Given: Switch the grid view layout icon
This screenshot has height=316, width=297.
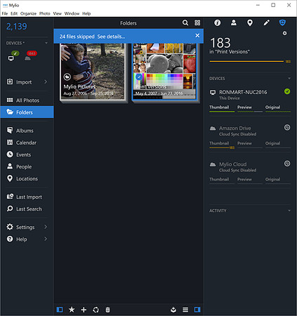Looking at the screenshot, I should click(x=197, y=22).
